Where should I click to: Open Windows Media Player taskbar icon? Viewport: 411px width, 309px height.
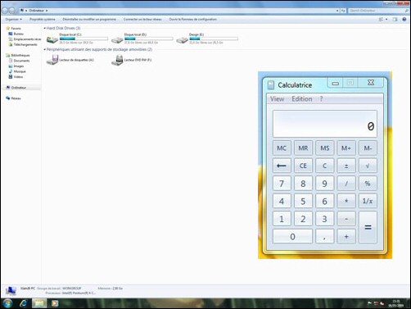[x=55, y=303]
